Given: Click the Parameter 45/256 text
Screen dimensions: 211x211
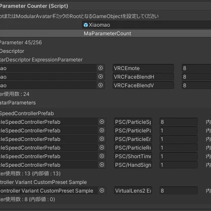Looking at the screenshot, I should point(21,42).
